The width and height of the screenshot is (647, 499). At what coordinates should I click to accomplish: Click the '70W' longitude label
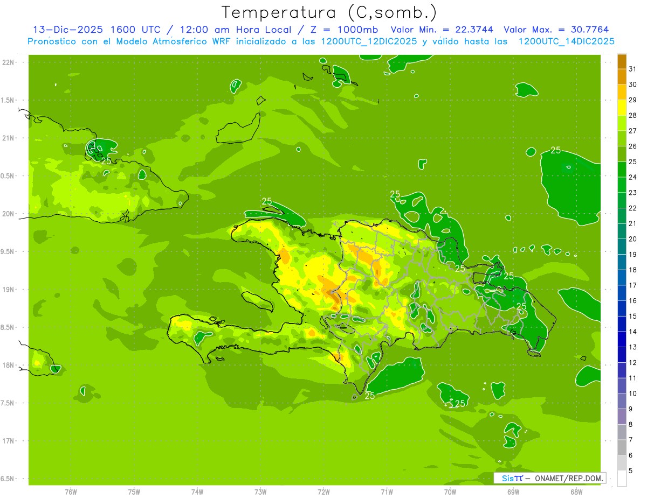tap(450, 491)
